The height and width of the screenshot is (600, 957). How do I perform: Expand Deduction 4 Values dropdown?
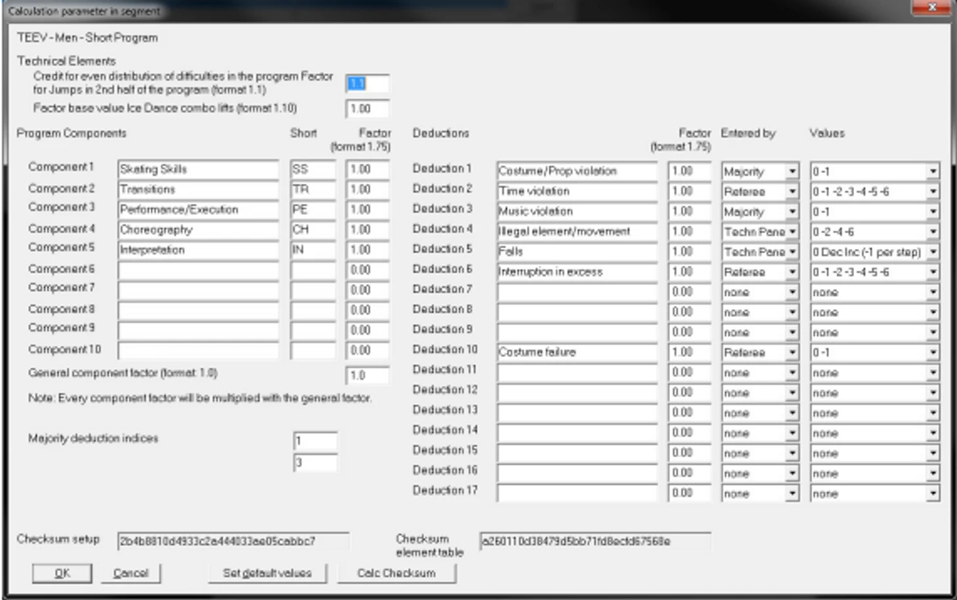point(933,231)
